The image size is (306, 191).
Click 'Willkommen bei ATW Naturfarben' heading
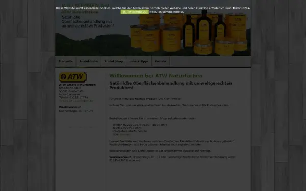click(156, 76)
